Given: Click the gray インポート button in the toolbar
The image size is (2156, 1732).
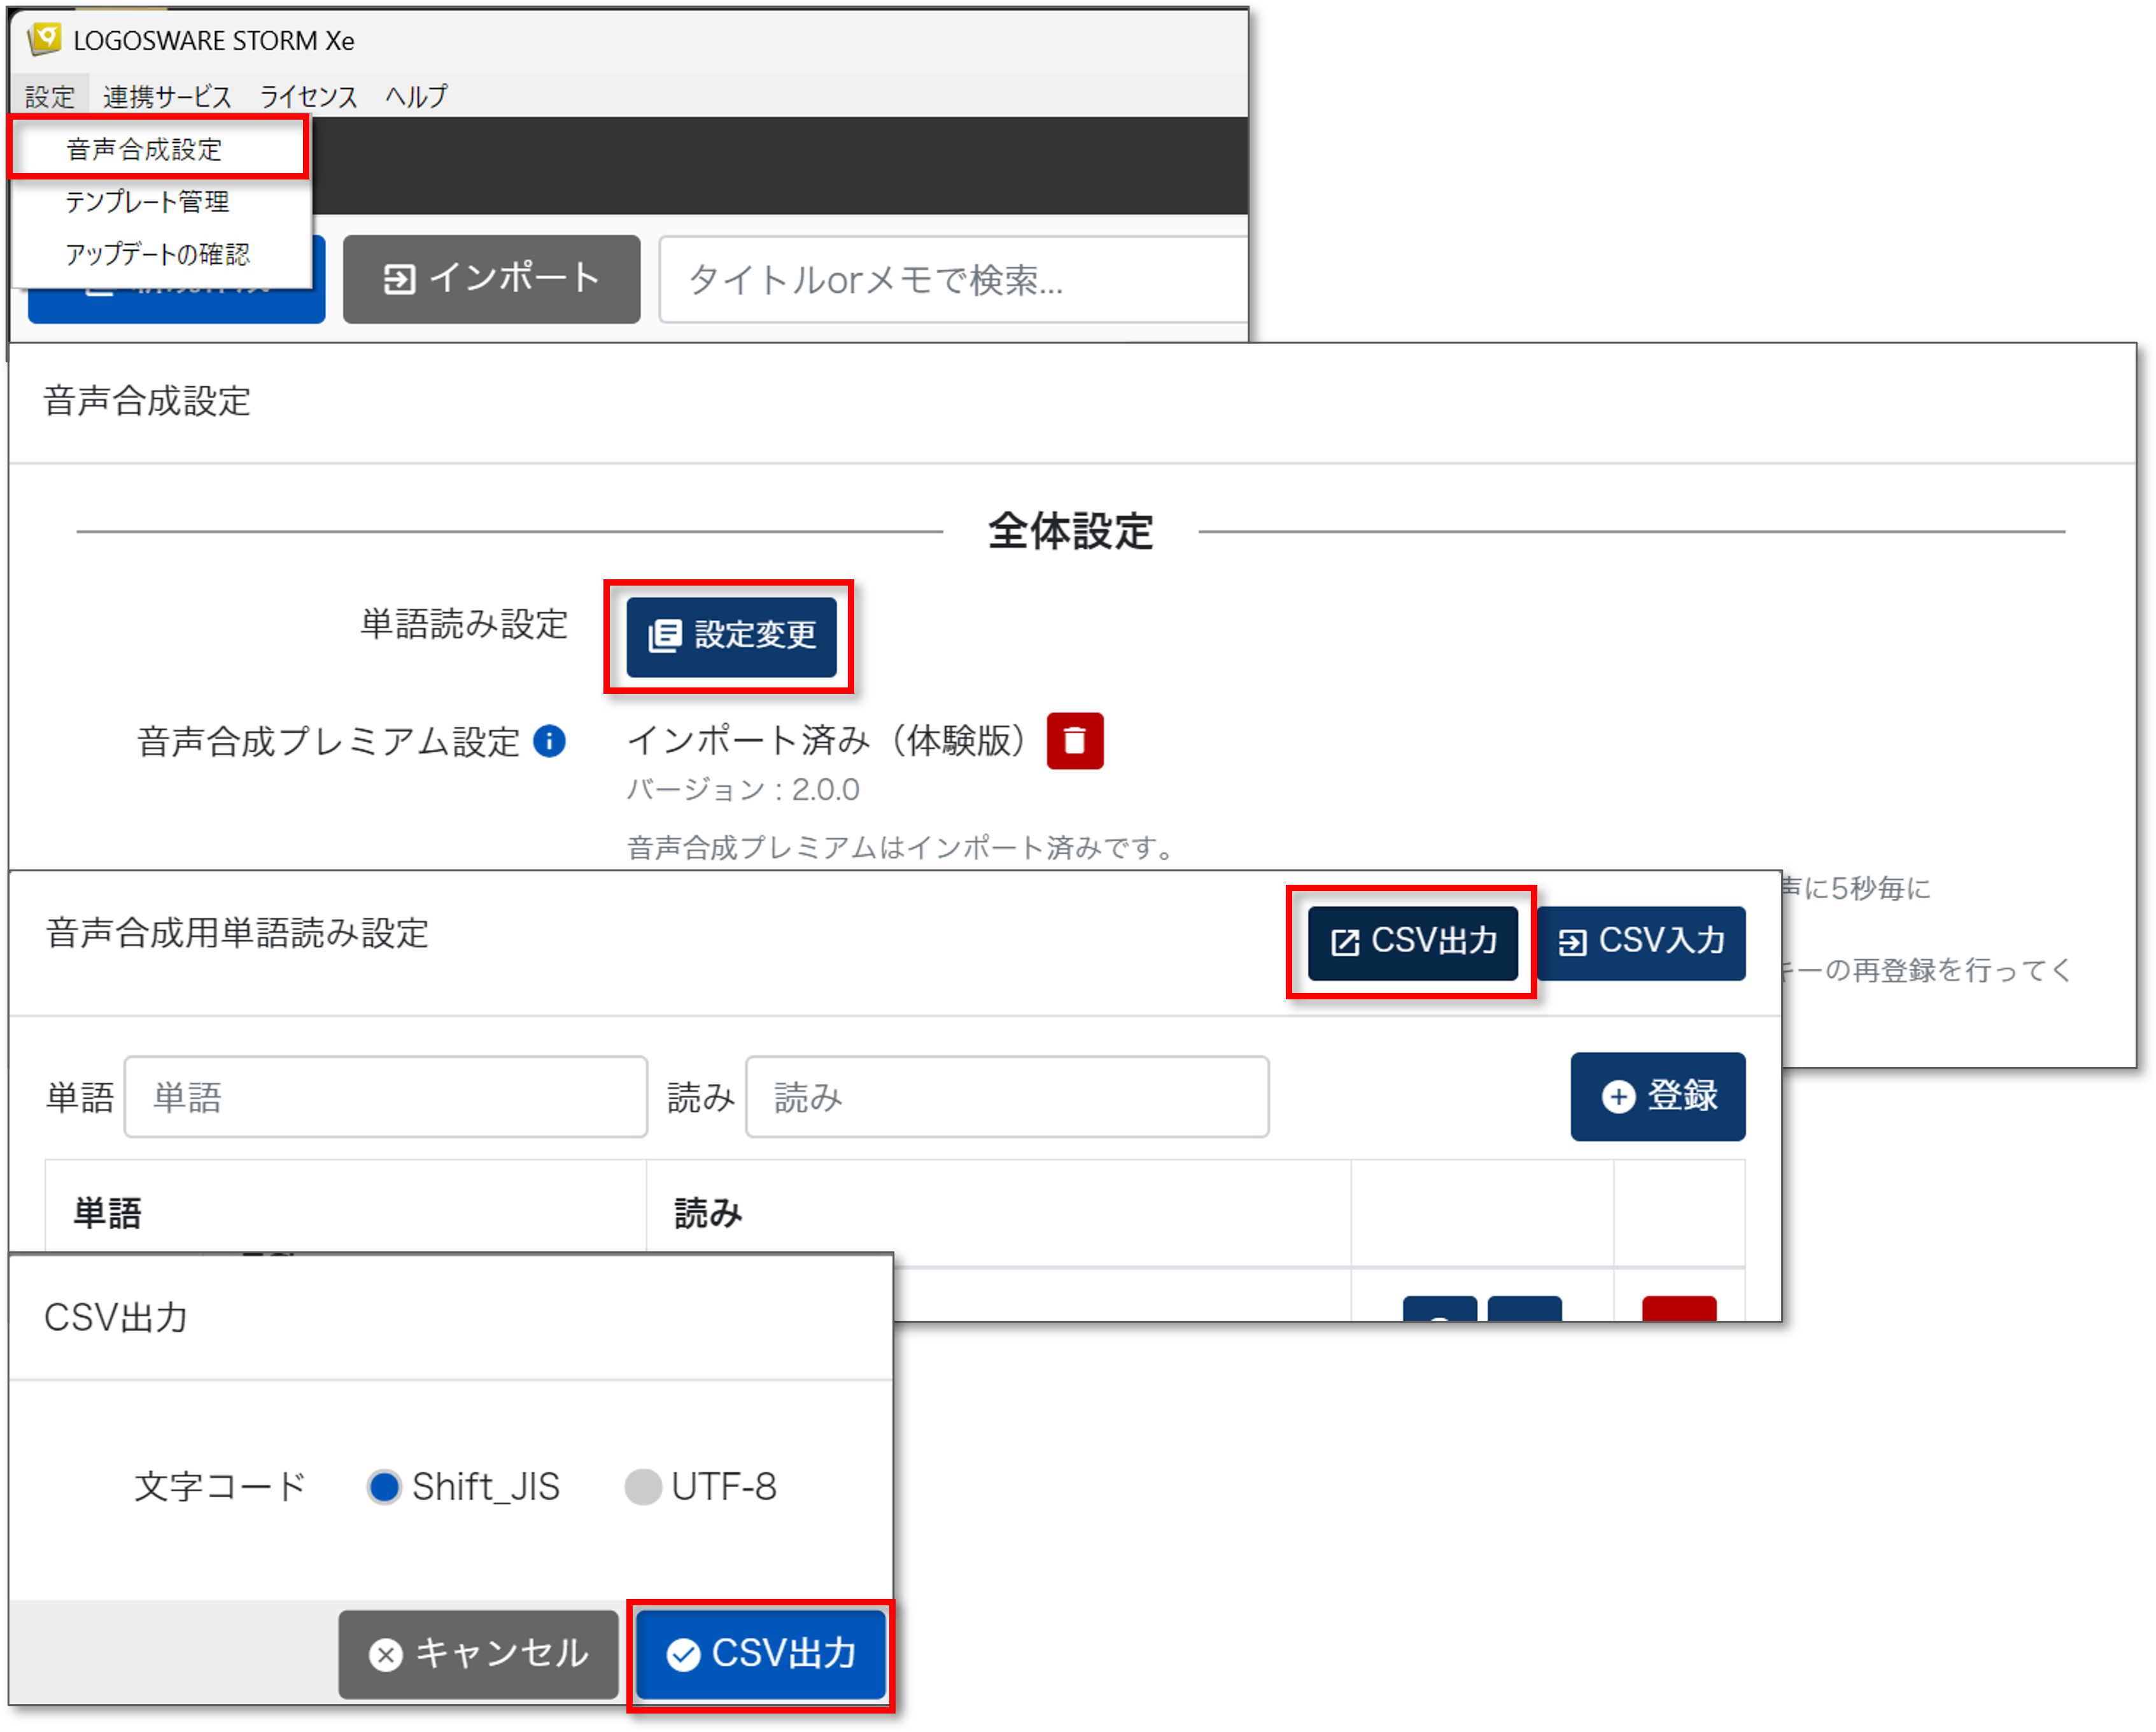Looking at the screenshot, I should pos(491,279).
